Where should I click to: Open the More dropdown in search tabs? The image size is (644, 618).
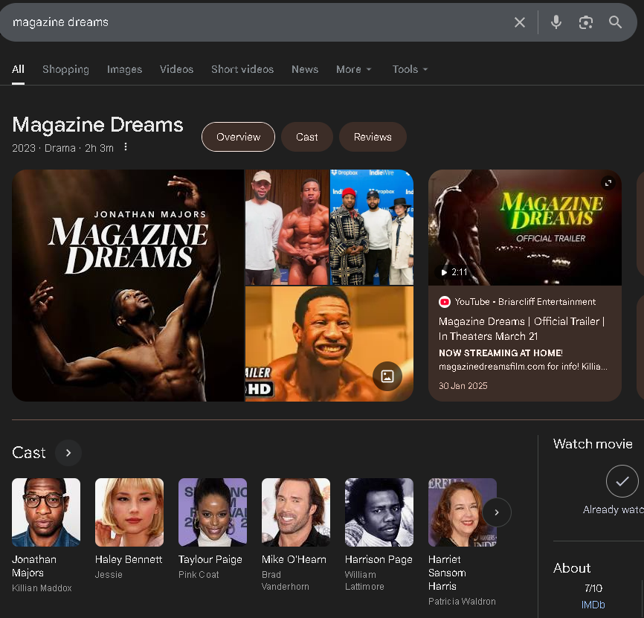354,69
